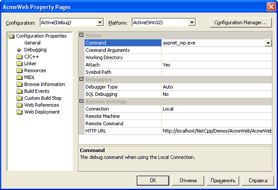The height and width of the screenshot is (190, 278).
Task: Select General in the properties tree
Action: tap(32, 43)
